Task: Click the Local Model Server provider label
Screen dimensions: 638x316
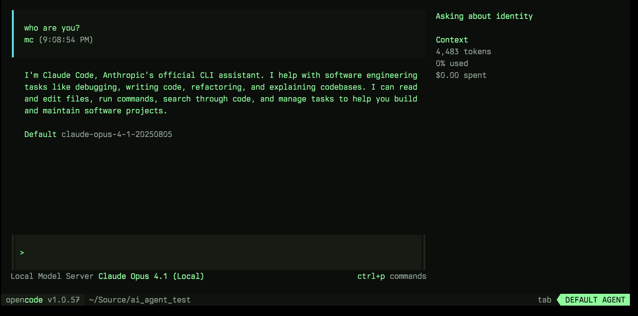Action: 52,276
